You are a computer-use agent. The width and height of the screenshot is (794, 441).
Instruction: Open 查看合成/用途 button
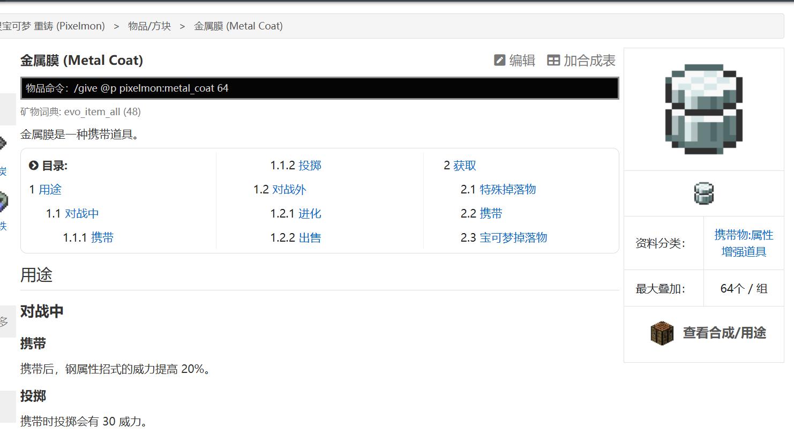click(x=708, y=333)
